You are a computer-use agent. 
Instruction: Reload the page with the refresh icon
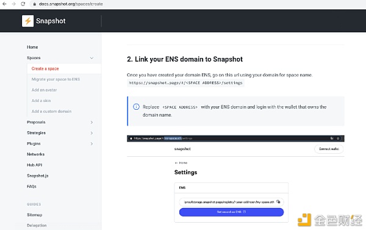23,4
